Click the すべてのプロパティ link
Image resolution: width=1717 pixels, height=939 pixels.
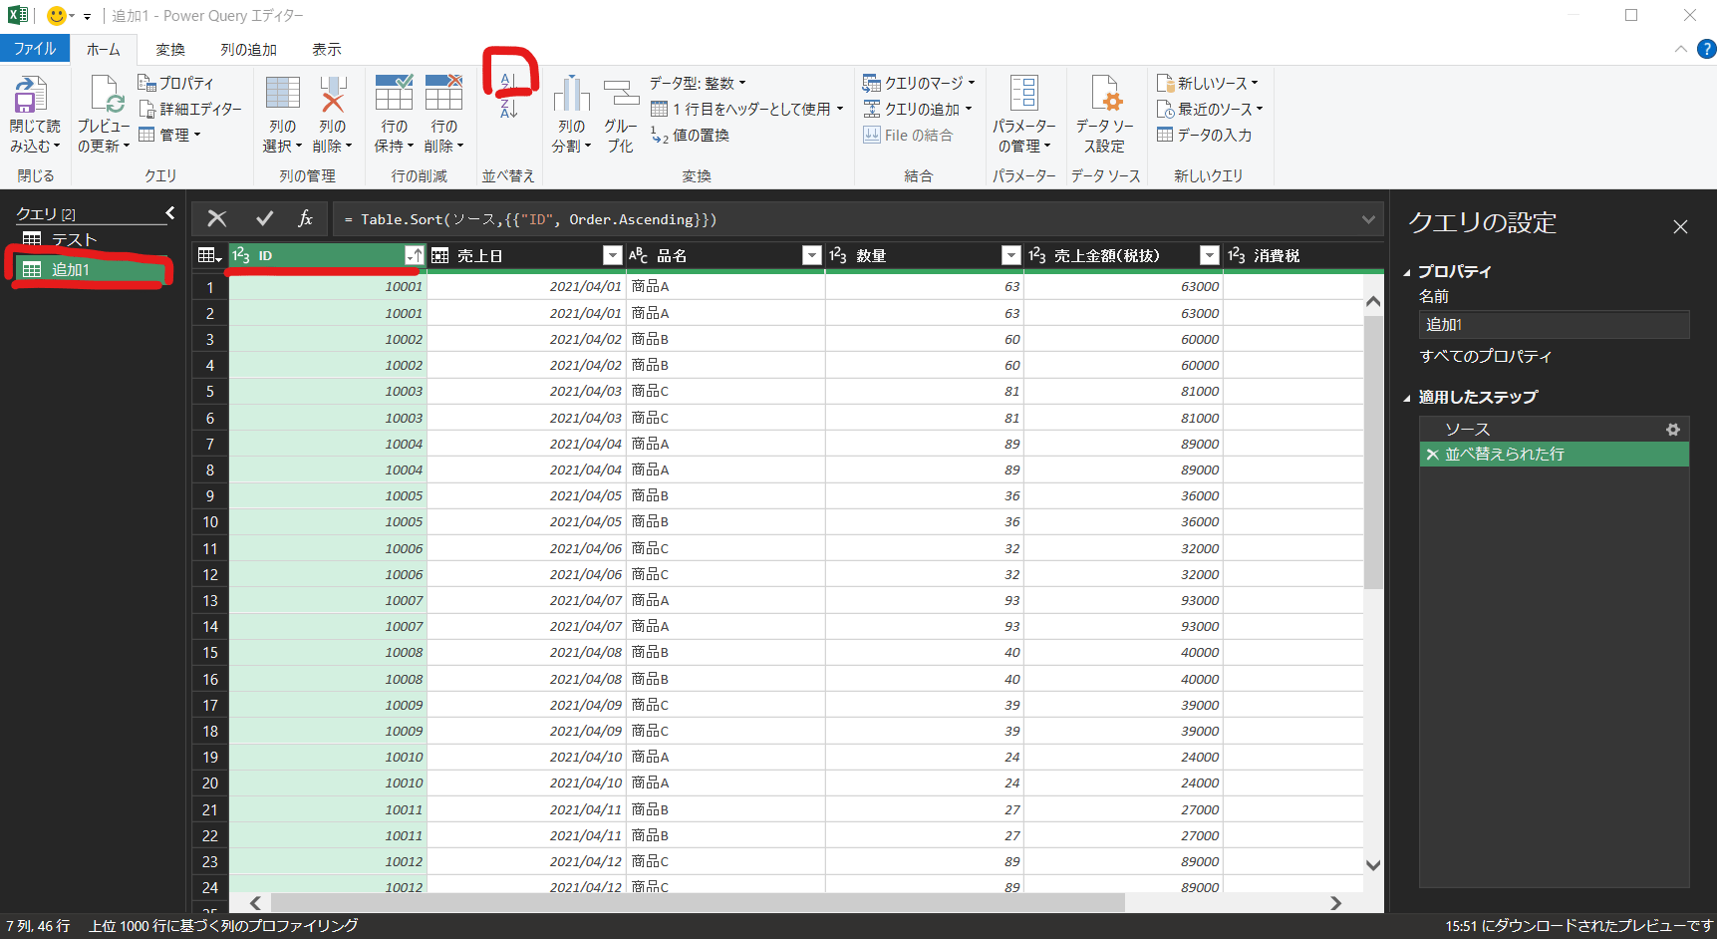1485,356
